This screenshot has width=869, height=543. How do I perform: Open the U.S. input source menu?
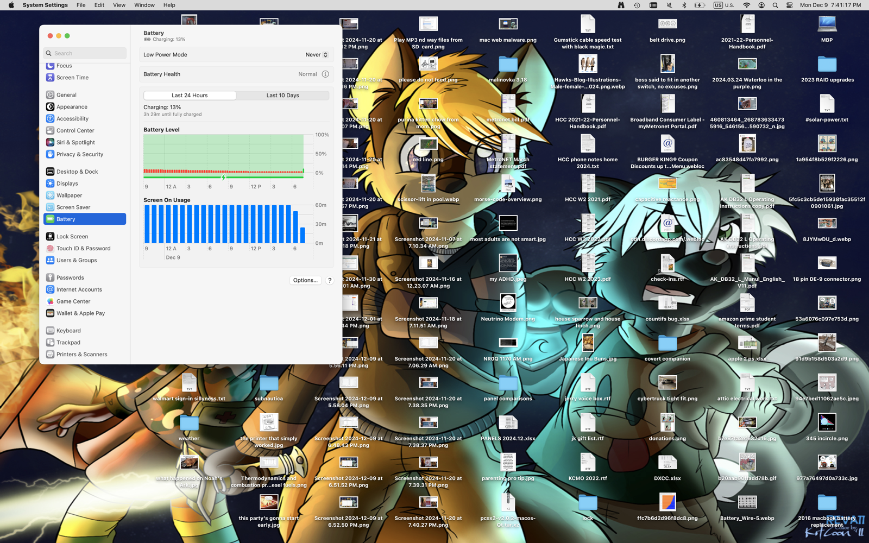click(723, 5)
